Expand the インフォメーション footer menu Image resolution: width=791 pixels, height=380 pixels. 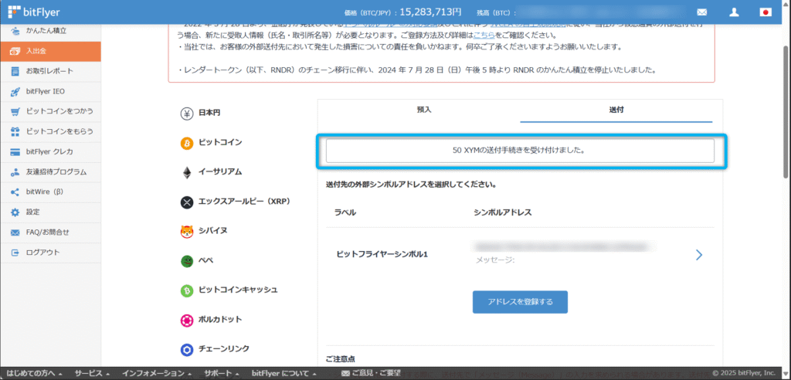pos(158,374)
